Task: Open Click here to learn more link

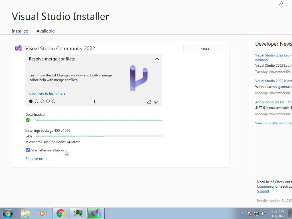Action: (x=47, y=94)
